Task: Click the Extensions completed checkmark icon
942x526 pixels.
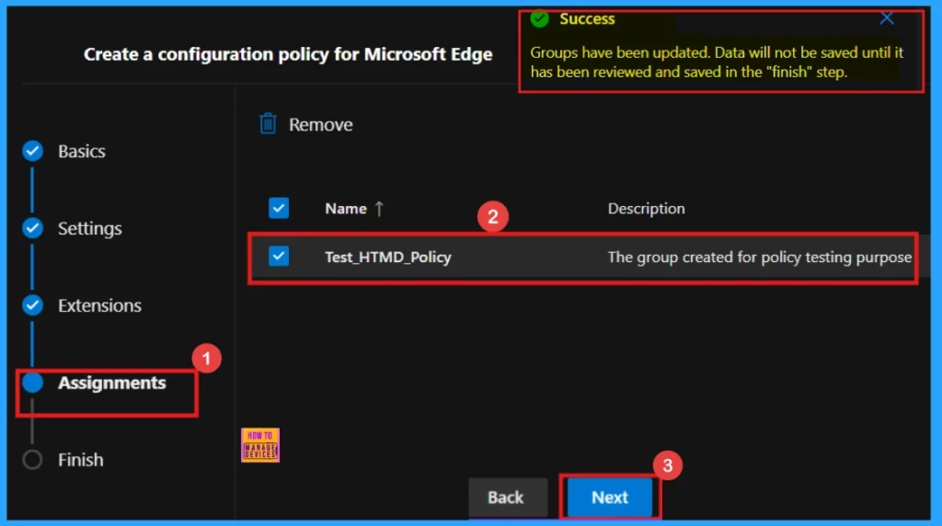Action: [x=32, y=305]
